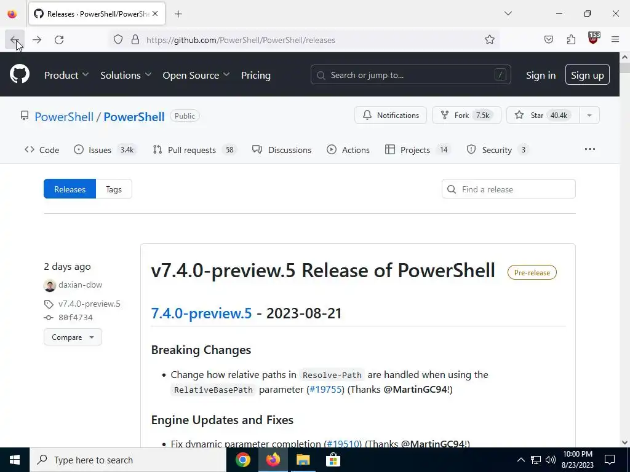Click the browser forward arrow
630x472 pixels.
click(x=37, y=40)
